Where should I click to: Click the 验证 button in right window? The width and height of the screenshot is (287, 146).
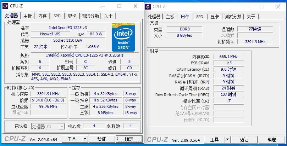click(244, 140)
